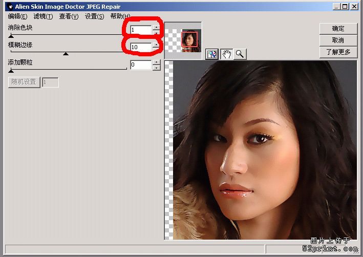Close the JPEG Repair window

point(354,7)
